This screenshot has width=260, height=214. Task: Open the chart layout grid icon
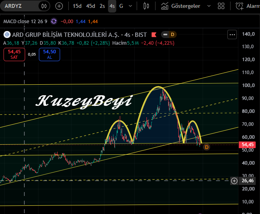(x=221, y=6)
